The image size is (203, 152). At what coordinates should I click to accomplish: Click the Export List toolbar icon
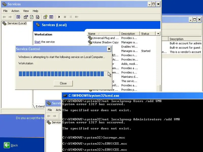point(38,17)
